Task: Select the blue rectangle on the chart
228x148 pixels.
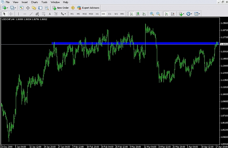Action: click(135, 43)
